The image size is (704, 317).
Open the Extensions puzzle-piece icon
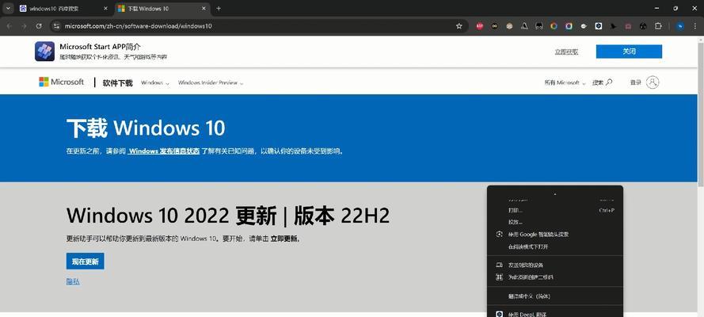click(658, 26)
